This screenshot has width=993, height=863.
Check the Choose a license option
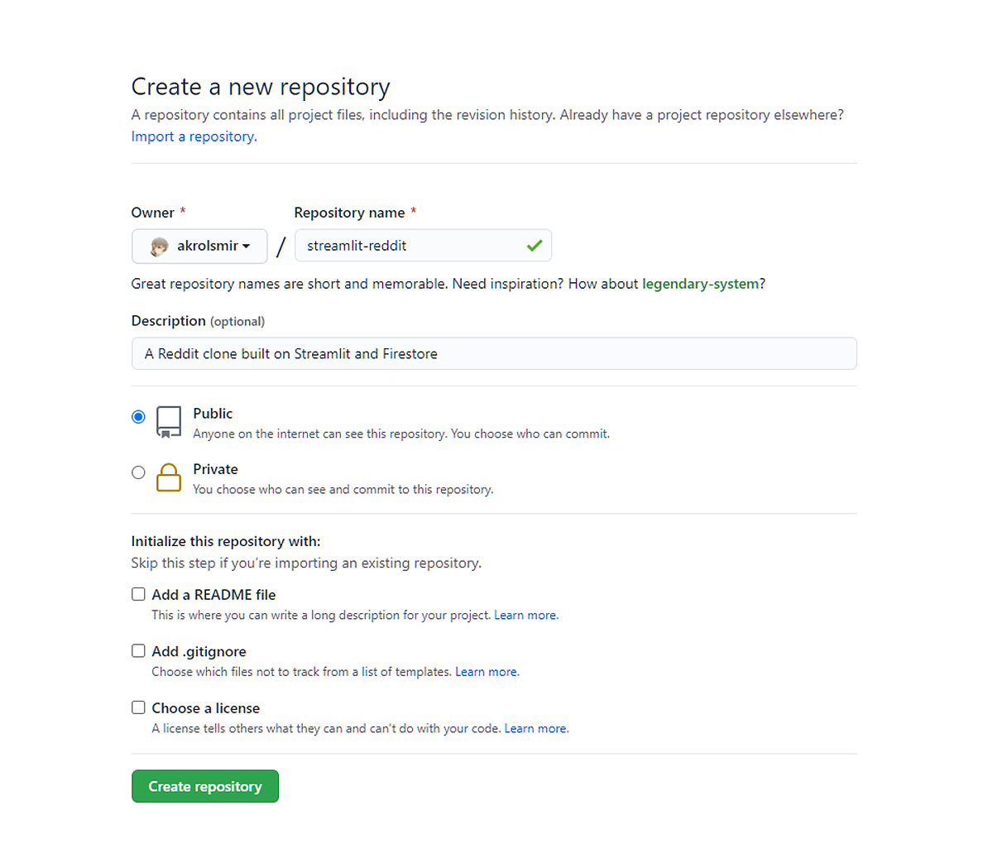point(138,707)
